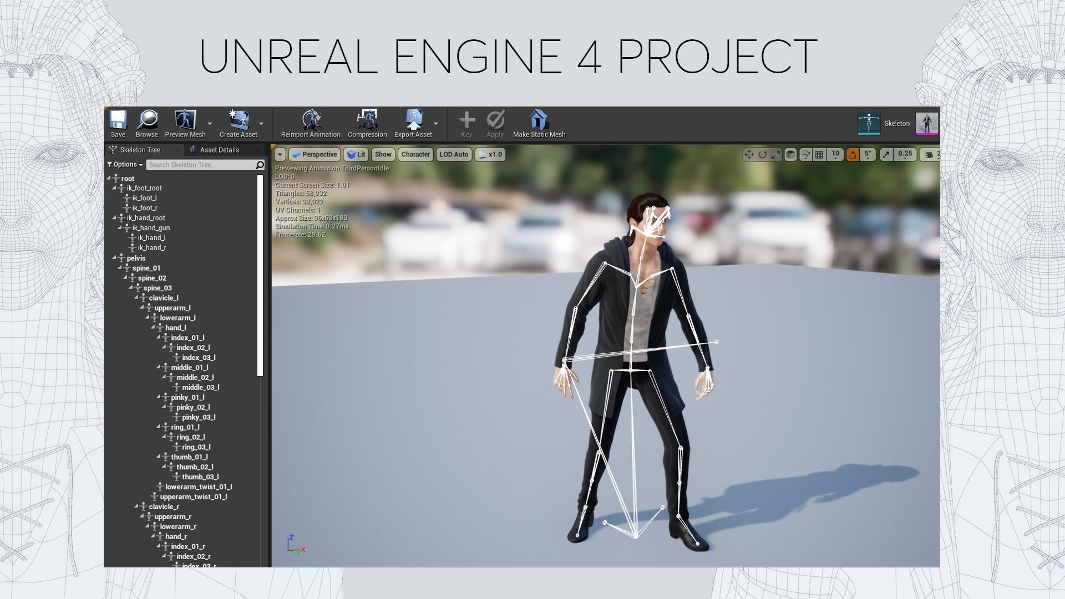Select the translate gizmo tool
Viewport: 1065px width, 599px height.
pyautogui.click(x=749, y=155)
